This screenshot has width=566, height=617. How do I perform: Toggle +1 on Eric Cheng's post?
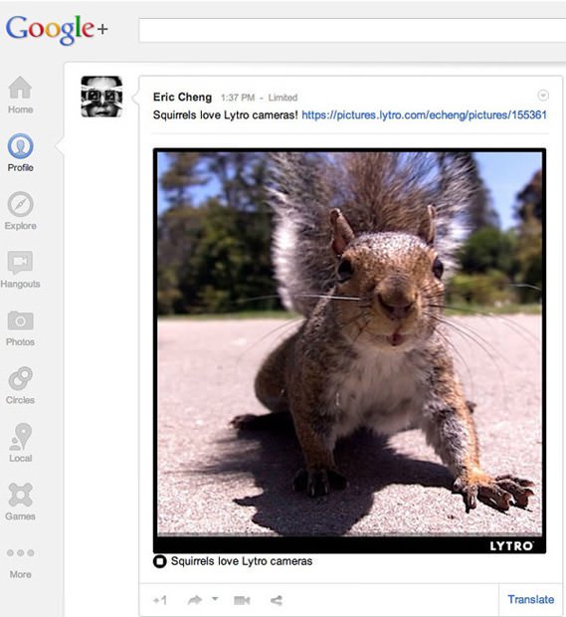pos(160,600)
